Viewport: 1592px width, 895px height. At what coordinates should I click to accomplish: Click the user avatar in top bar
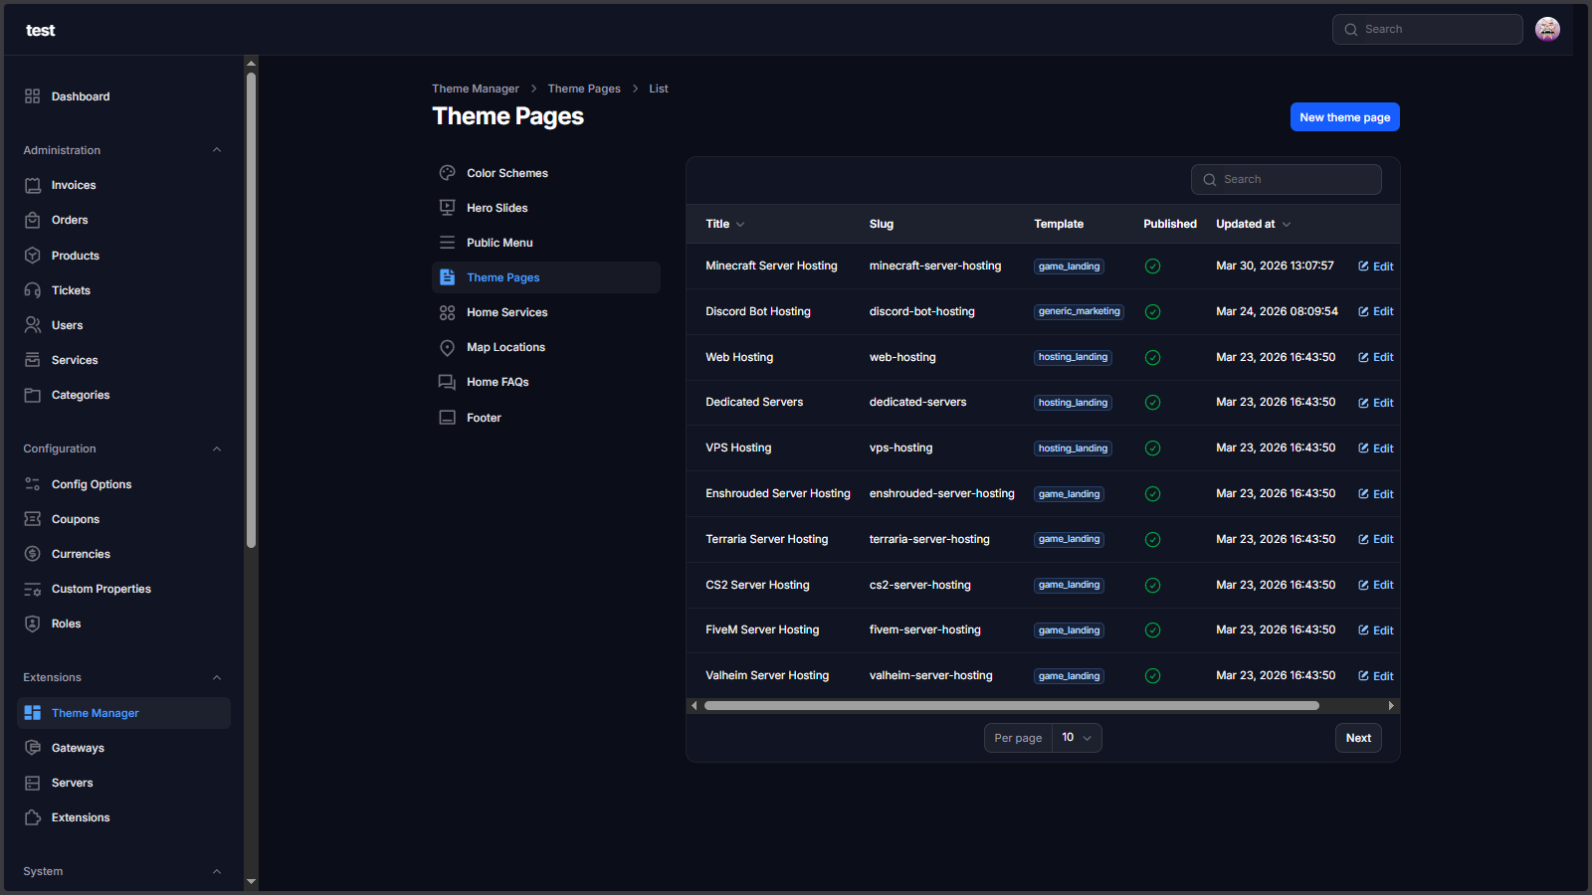[1547, 30]
